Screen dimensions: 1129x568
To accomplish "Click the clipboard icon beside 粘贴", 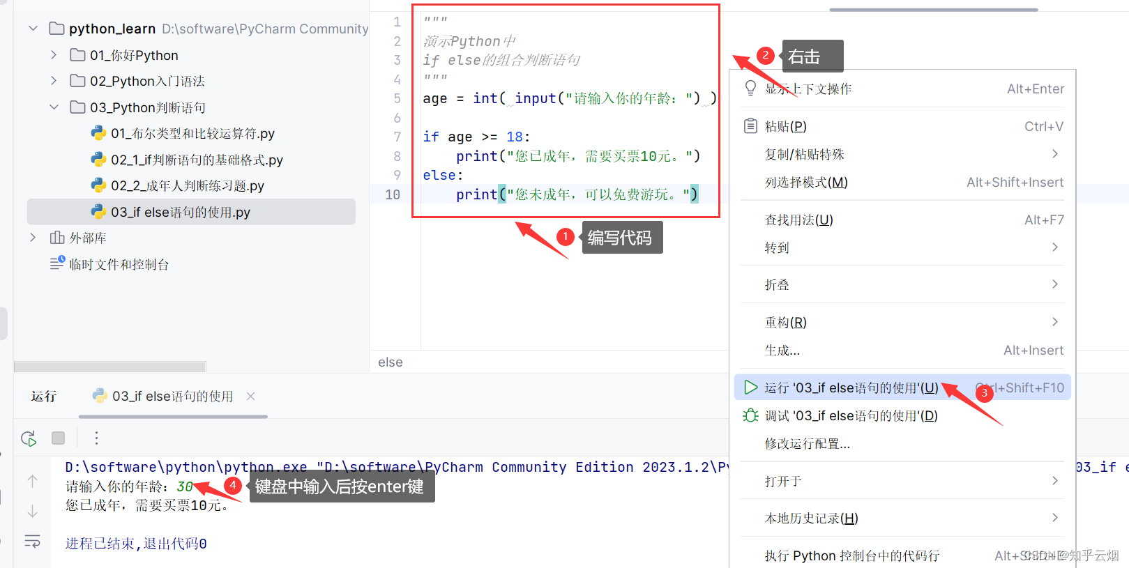I will [750, 126].
